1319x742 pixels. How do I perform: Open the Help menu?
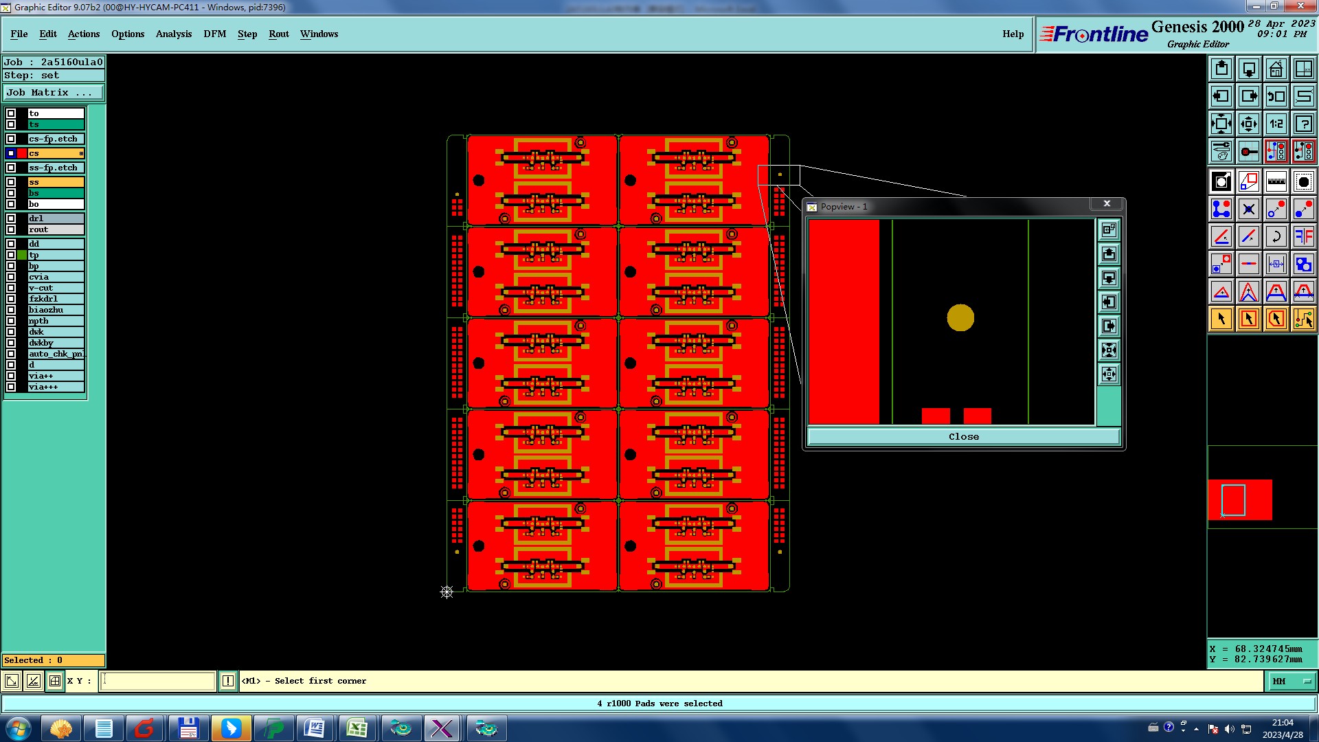1013,34
